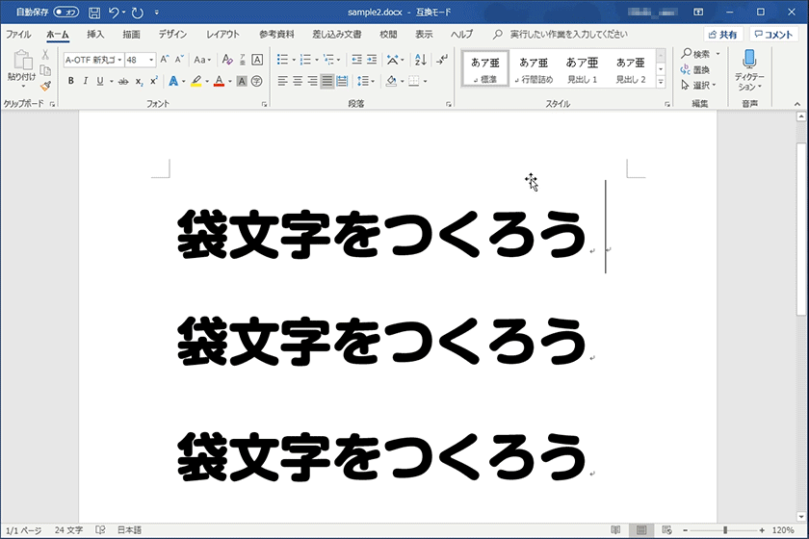
Task: Apply the Heading 1 (見出し 1) style
Action: coord(582,68)
